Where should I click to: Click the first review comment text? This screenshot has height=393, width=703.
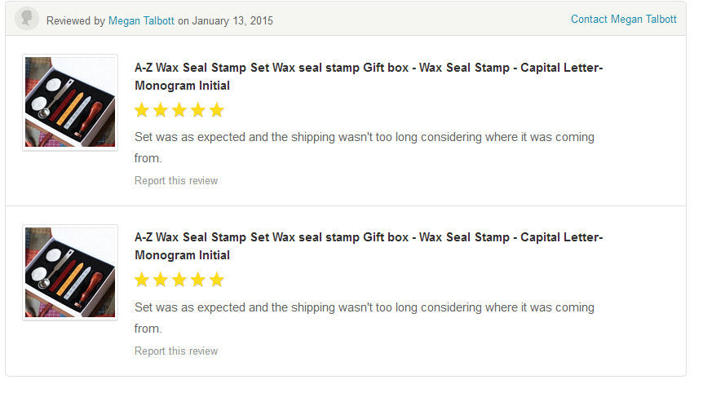pos(365,148)
